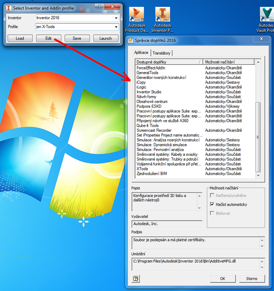This screenshot has height=291, width=274.
Task: Click the Edit profile button
Action: pyautogui.click(x=48, y=39)
